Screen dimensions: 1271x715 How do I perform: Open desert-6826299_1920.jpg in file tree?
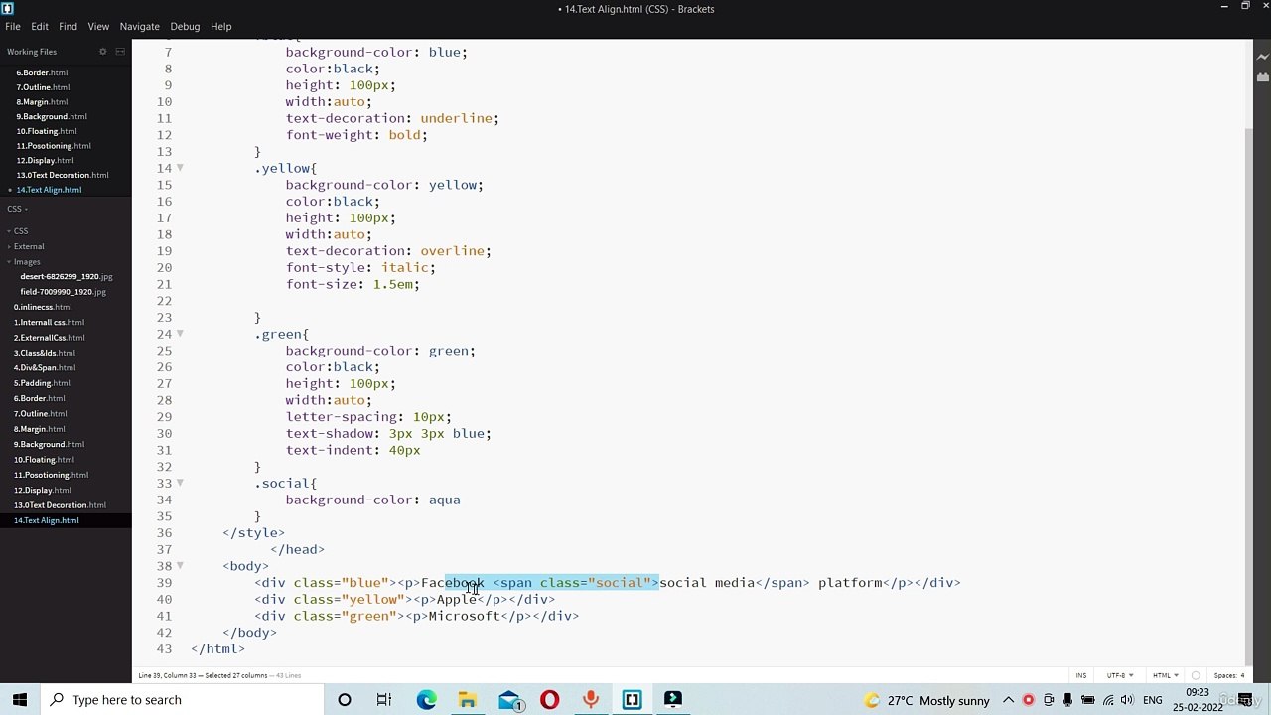[66, 276]
